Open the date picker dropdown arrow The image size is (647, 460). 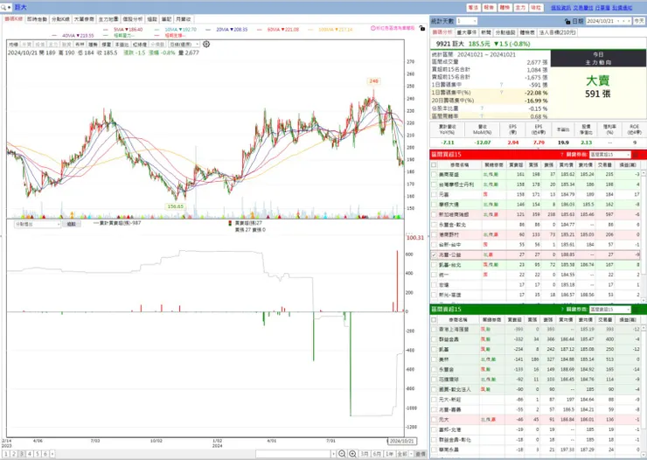(617, 21)
